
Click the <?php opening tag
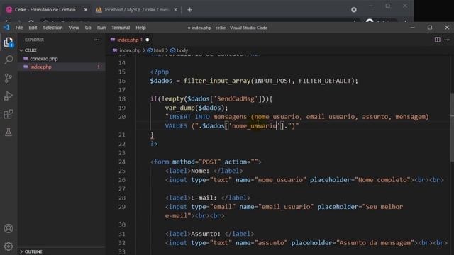point(159,72)
